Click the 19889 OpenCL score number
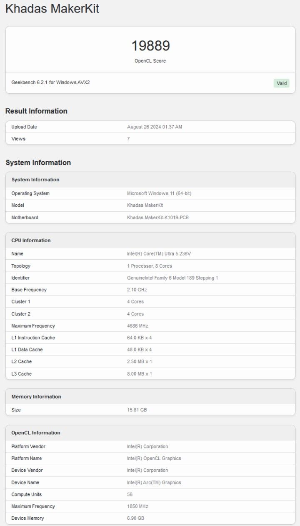300x526 pixels. [150, 46]
